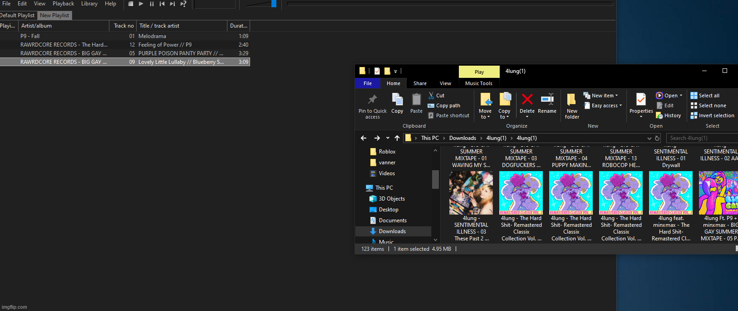Screen dimensions: 738x311
Task: Switch to the Share ribbon tab
Action: [x=420, y=83]
